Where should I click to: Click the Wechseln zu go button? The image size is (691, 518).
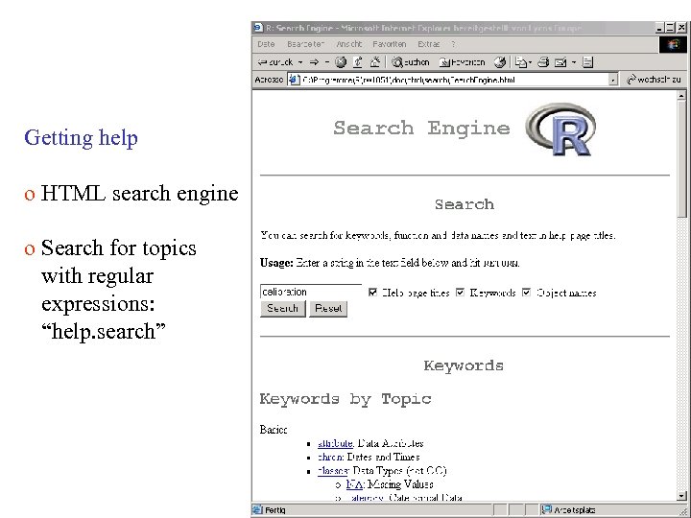pyautogui.click(x=654, y=80)
